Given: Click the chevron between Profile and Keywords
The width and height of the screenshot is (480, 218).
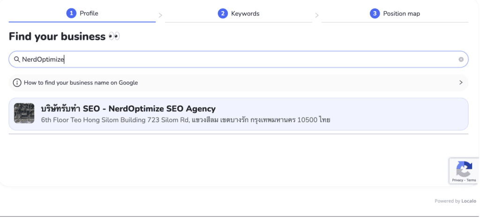Looking at the screenshot, I should (x=160, y=15).
